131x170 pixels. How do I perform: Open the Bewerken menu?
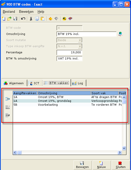pyautogui.click(x=26, y=11)
